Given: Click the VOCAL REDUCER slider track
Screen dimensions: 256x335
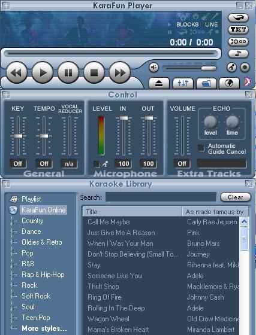Looking at the screenshot, I should (70, 136).
